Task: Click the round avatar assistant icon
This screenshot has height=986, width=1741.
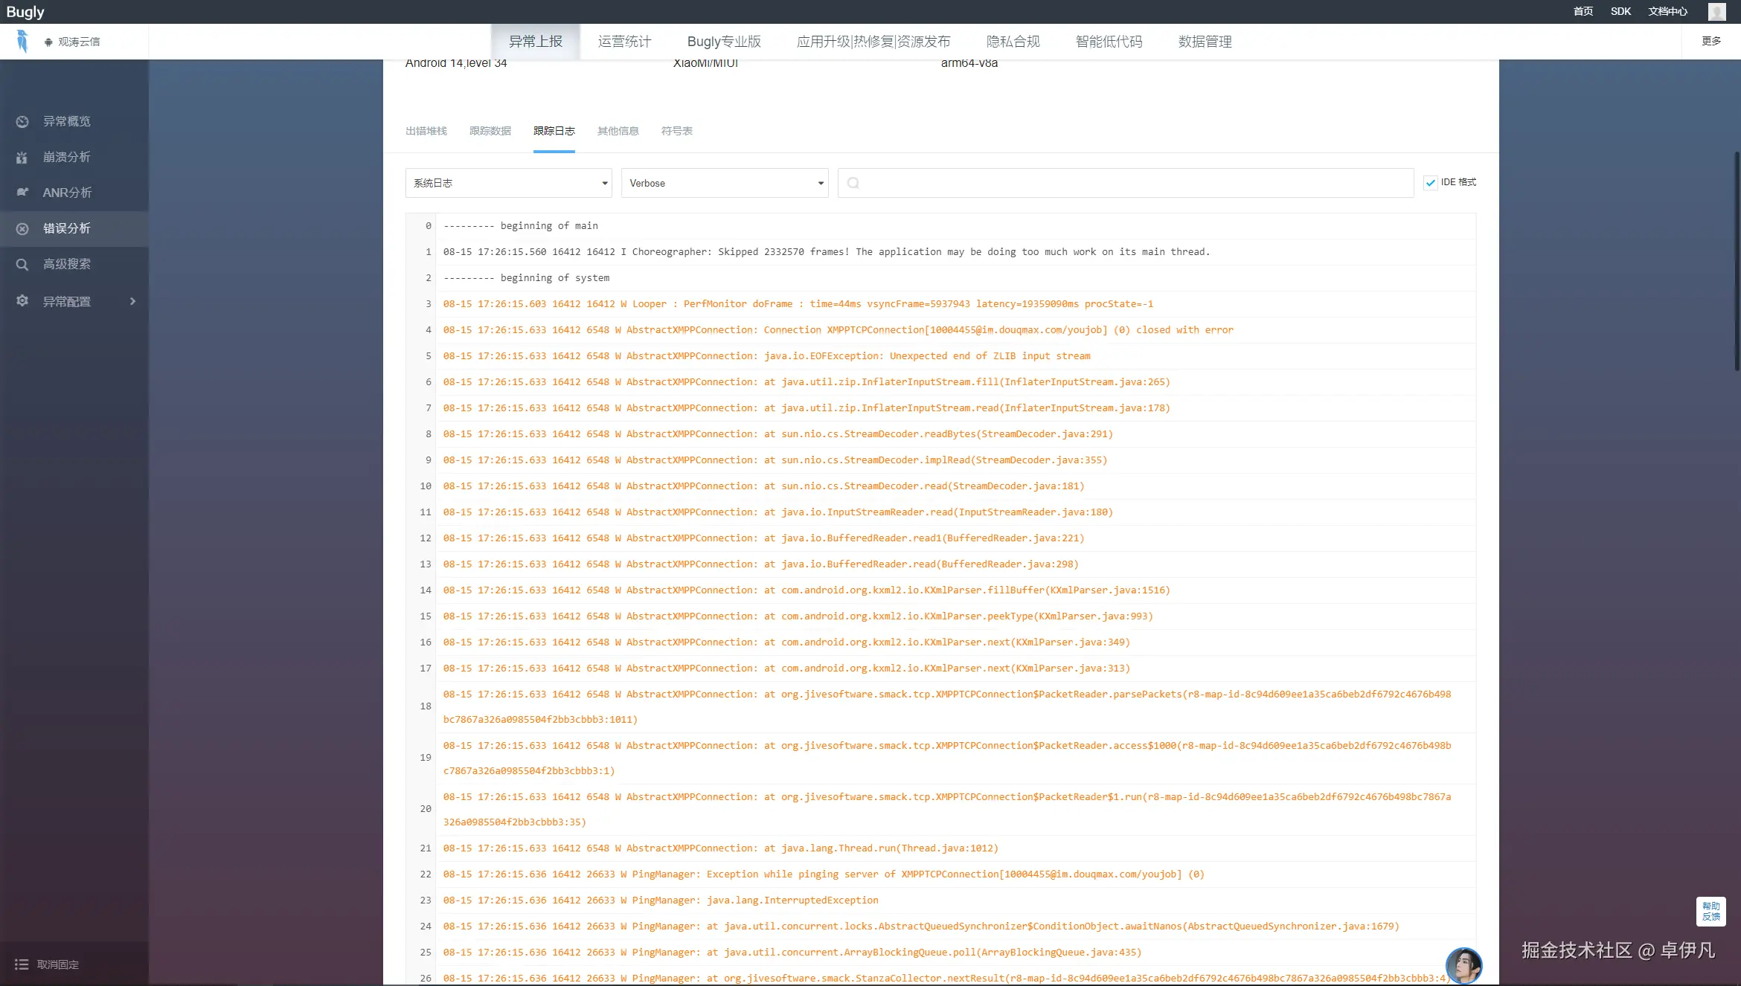Action: pos(1463,965)
